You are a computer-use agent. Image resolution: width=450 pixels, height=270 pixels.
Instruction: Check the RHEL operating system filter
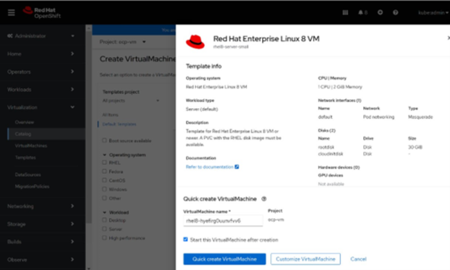tap(104, 163)
